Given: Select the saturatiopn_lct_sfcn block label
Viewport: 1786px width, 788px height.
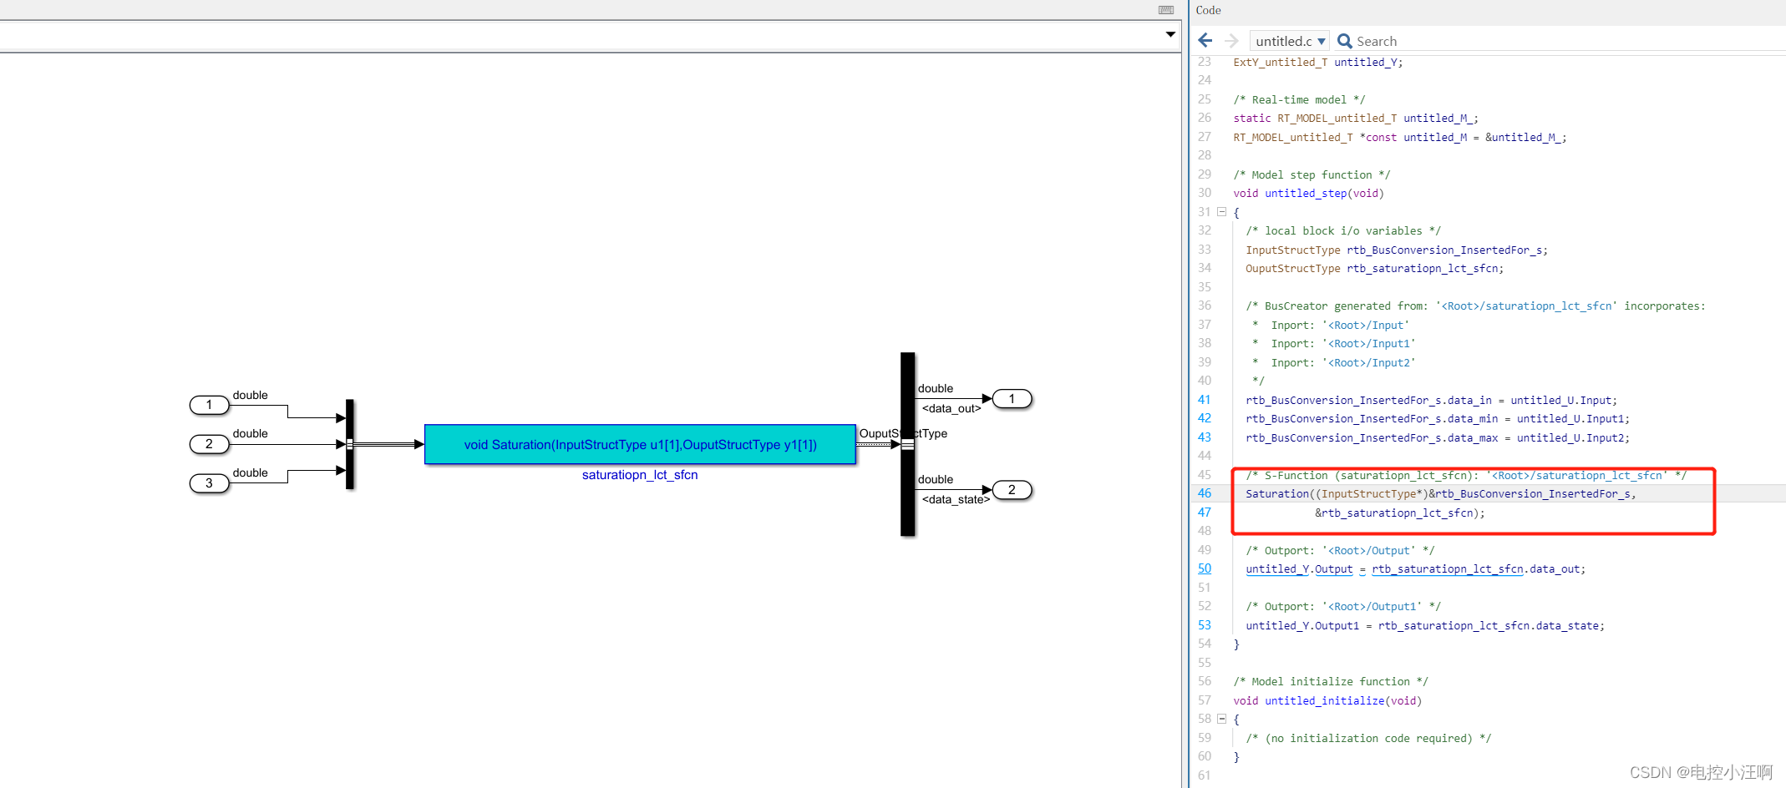Looking at the screenshot, I should pyautogui.click(x=640, y=474).
